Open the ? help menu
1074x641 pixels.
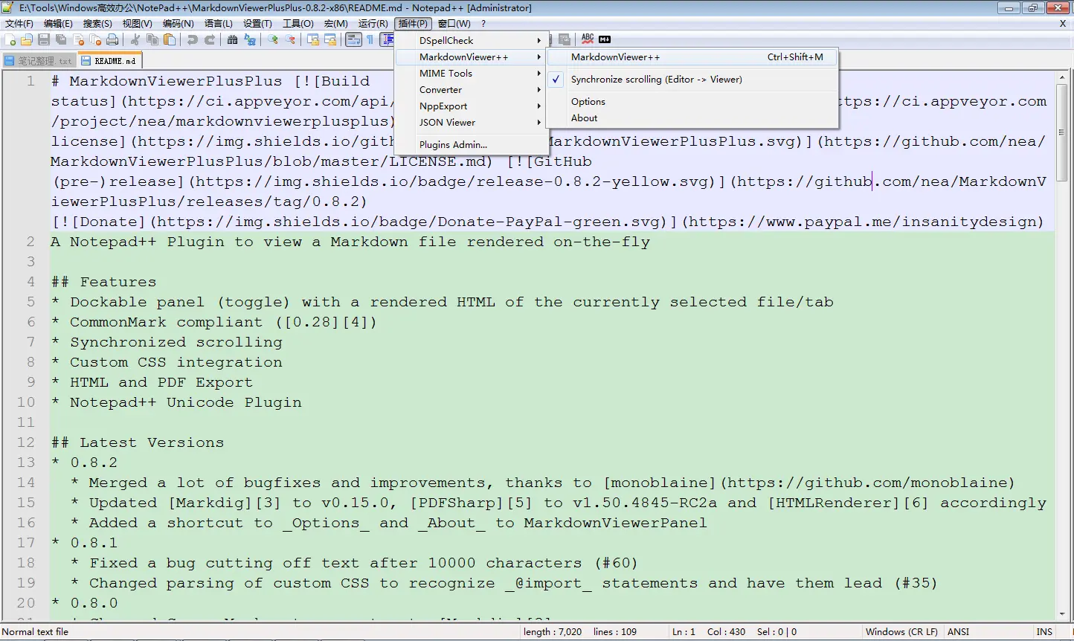coord(483,24)
